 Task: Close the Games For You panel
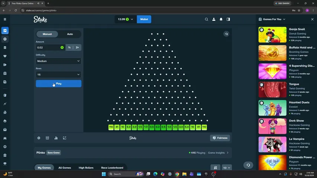pos(312,19)
